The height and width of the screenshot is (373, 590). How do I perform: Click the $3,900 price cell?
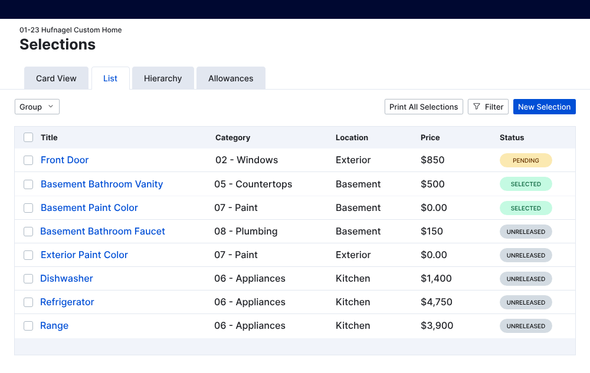437,326
